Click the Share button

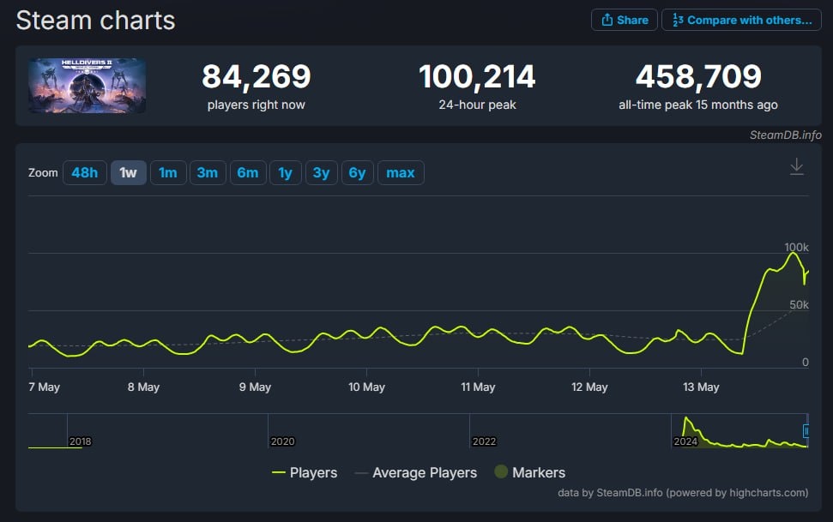tap(625, 21)
